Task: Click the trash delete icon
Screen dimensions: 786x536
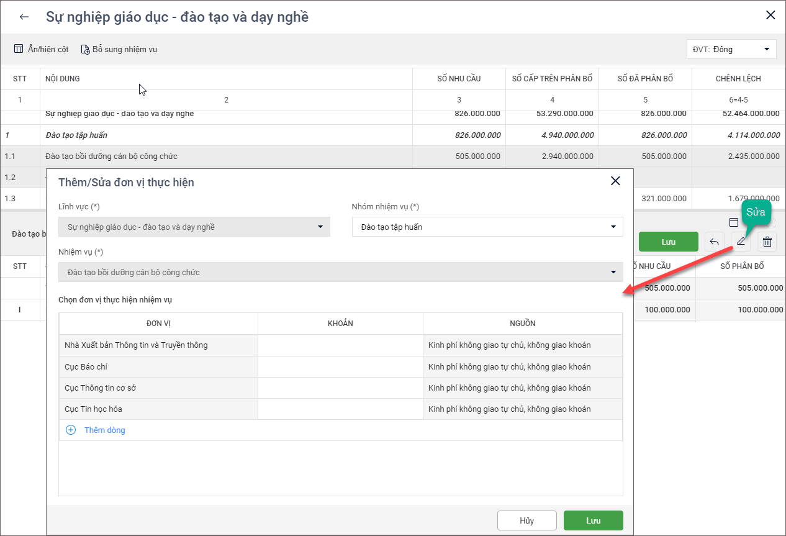Action: pyautogui.click(x=767, y=242)
